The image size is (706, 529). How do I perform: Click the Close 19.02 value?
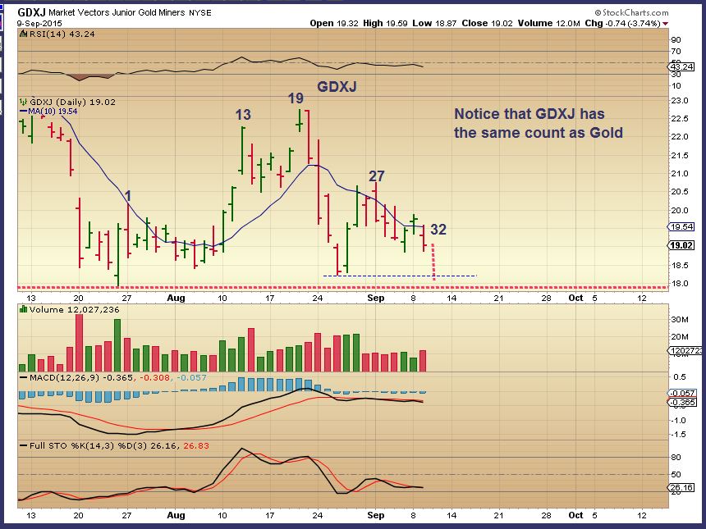tap(487, 24)
